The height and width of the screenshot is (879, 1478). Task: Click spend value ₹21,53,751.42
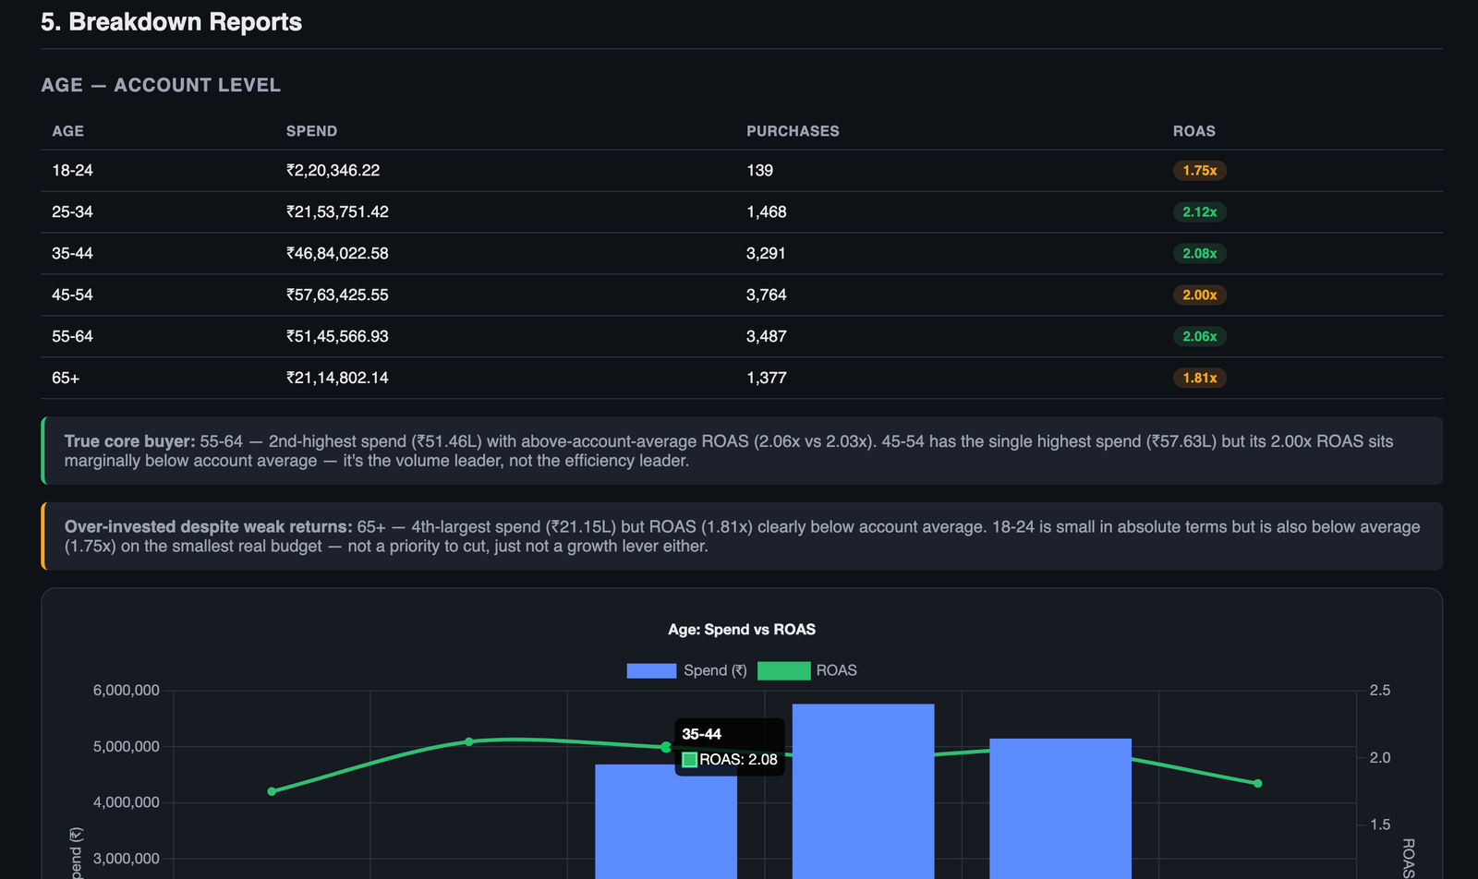(x=337, y=212)
